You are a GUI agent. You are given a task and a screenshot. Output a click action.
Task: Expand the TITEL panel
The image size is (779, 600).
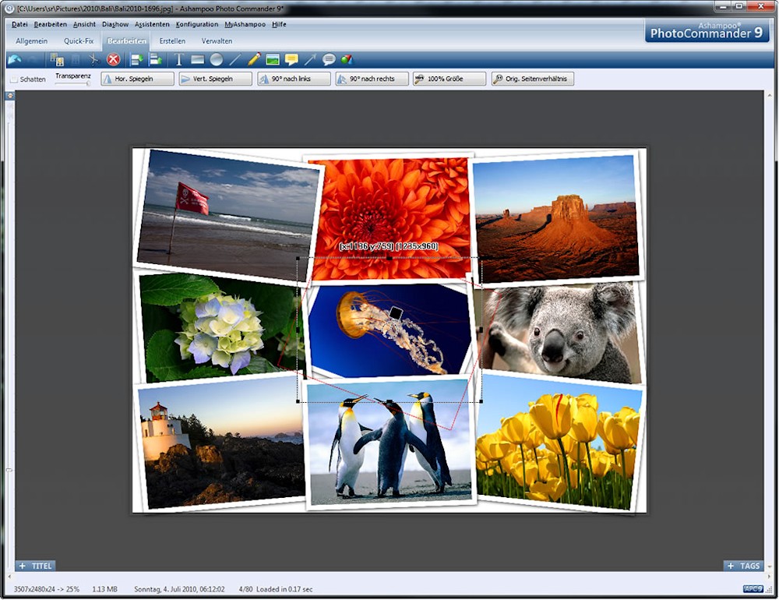coord(36,566)
